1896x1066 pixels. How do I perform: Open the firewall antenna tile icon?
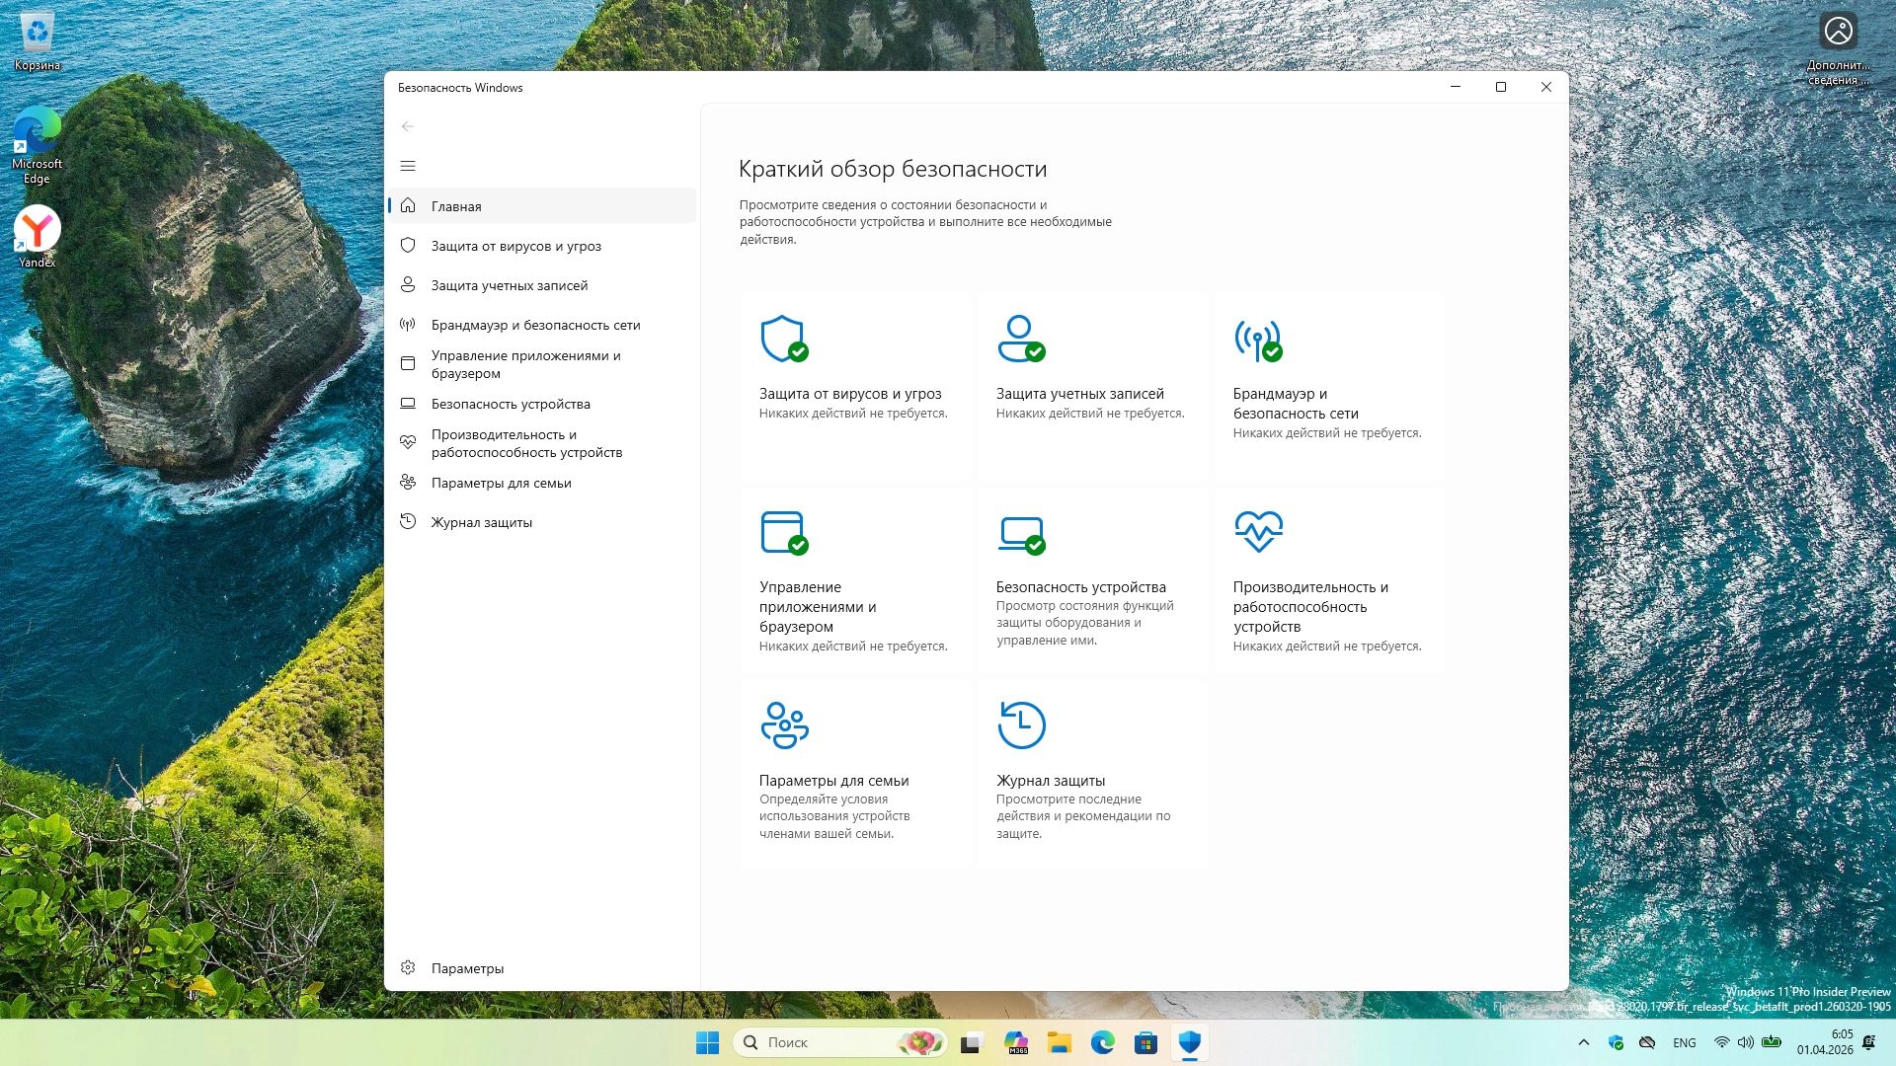1257,339
